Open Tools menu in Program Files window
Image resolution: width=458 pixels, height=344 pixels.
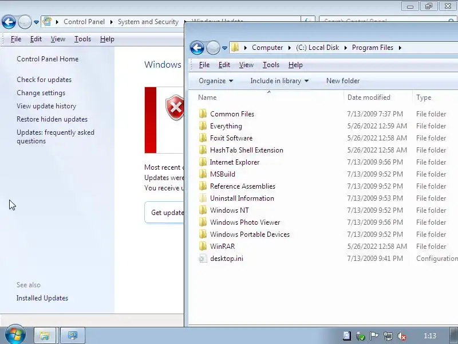tap(271, 65)
